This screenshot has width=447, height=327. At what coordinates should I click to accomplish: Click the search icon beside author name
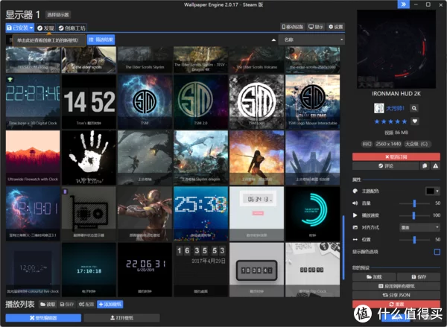[x=413, y=108]
